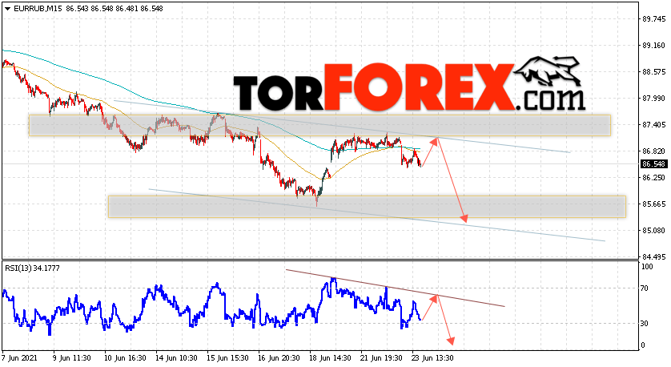Select the RSI(13) 34.1777 indicator label
This screenshot has height=367, width=671.
33,268
